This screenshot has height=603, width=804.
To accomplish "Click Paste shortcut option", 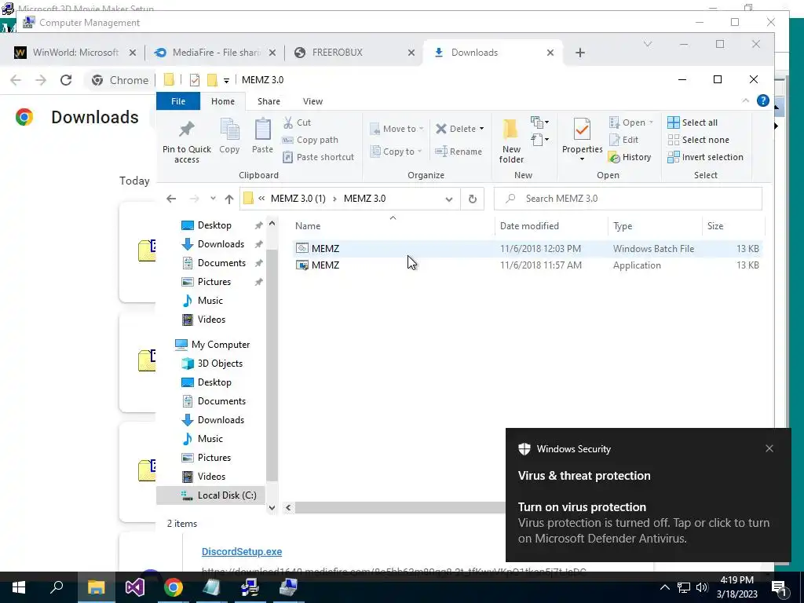I will click(319, 157).
